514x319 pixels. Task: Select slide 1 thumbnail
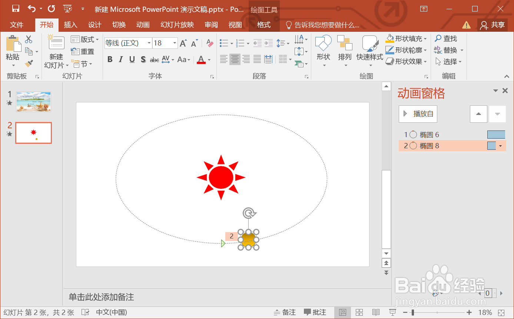point(33,102)
